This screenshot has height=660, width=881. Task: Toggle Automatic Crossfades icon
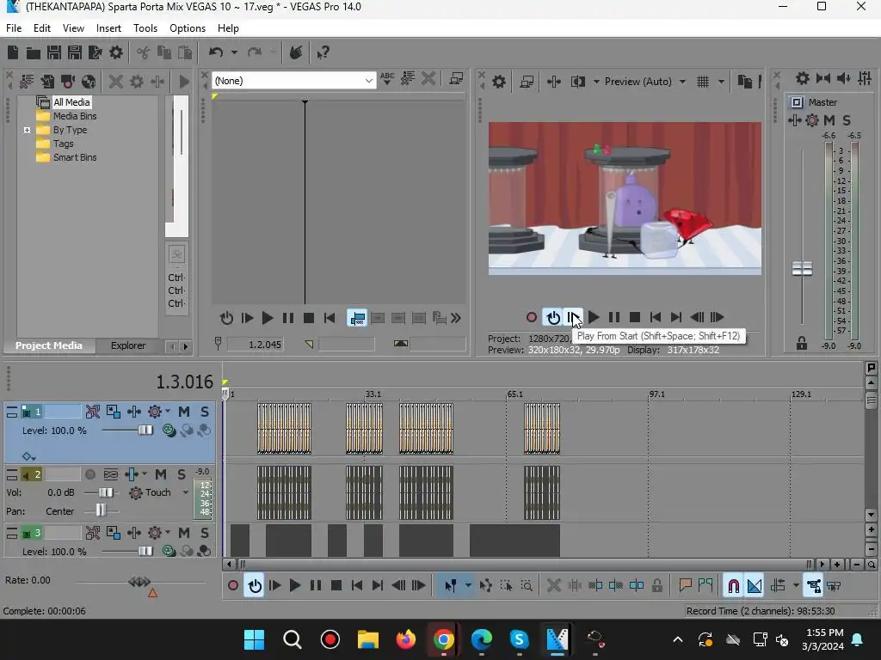(x=755, y=586)
